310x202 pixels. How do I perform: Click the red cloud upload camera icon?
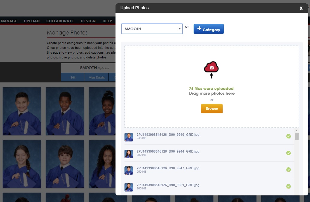(211, 69)
